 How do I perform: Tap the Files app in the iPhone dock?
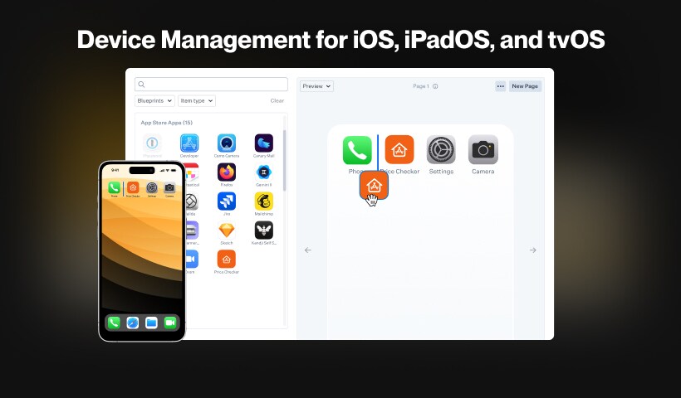(x=151, y=323)
